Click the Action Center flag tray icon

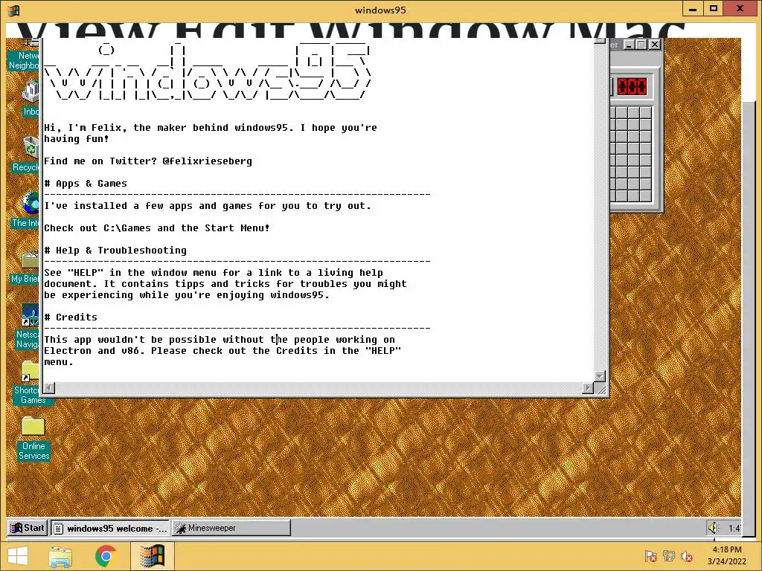650,556
